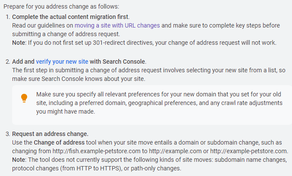Open the 'moving a site with URL changes' link
Image resolution: width=292 pixels, height=176 pixels.
click(117, 25)
